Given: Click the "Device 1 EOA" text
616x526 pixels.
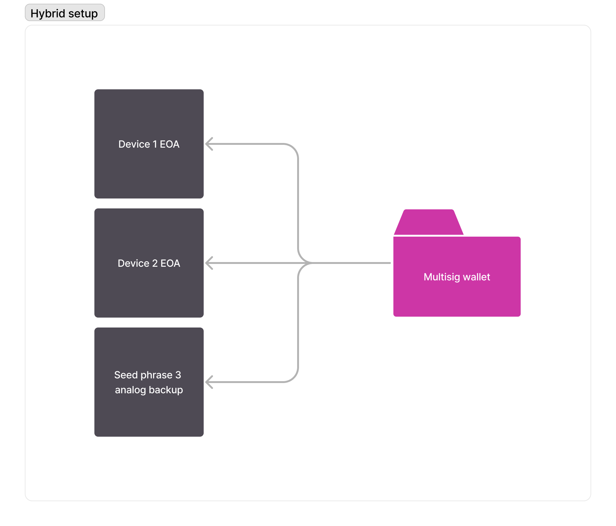Looking at the screenshot, I should 149,144.
